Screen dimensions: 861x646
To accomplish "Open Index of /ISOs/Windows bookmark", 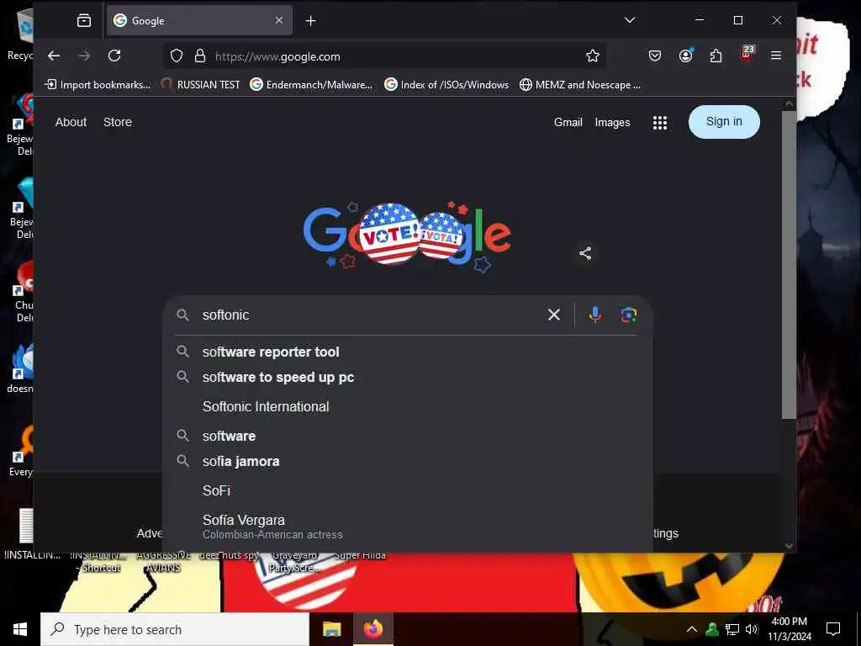I will (446, 85).
